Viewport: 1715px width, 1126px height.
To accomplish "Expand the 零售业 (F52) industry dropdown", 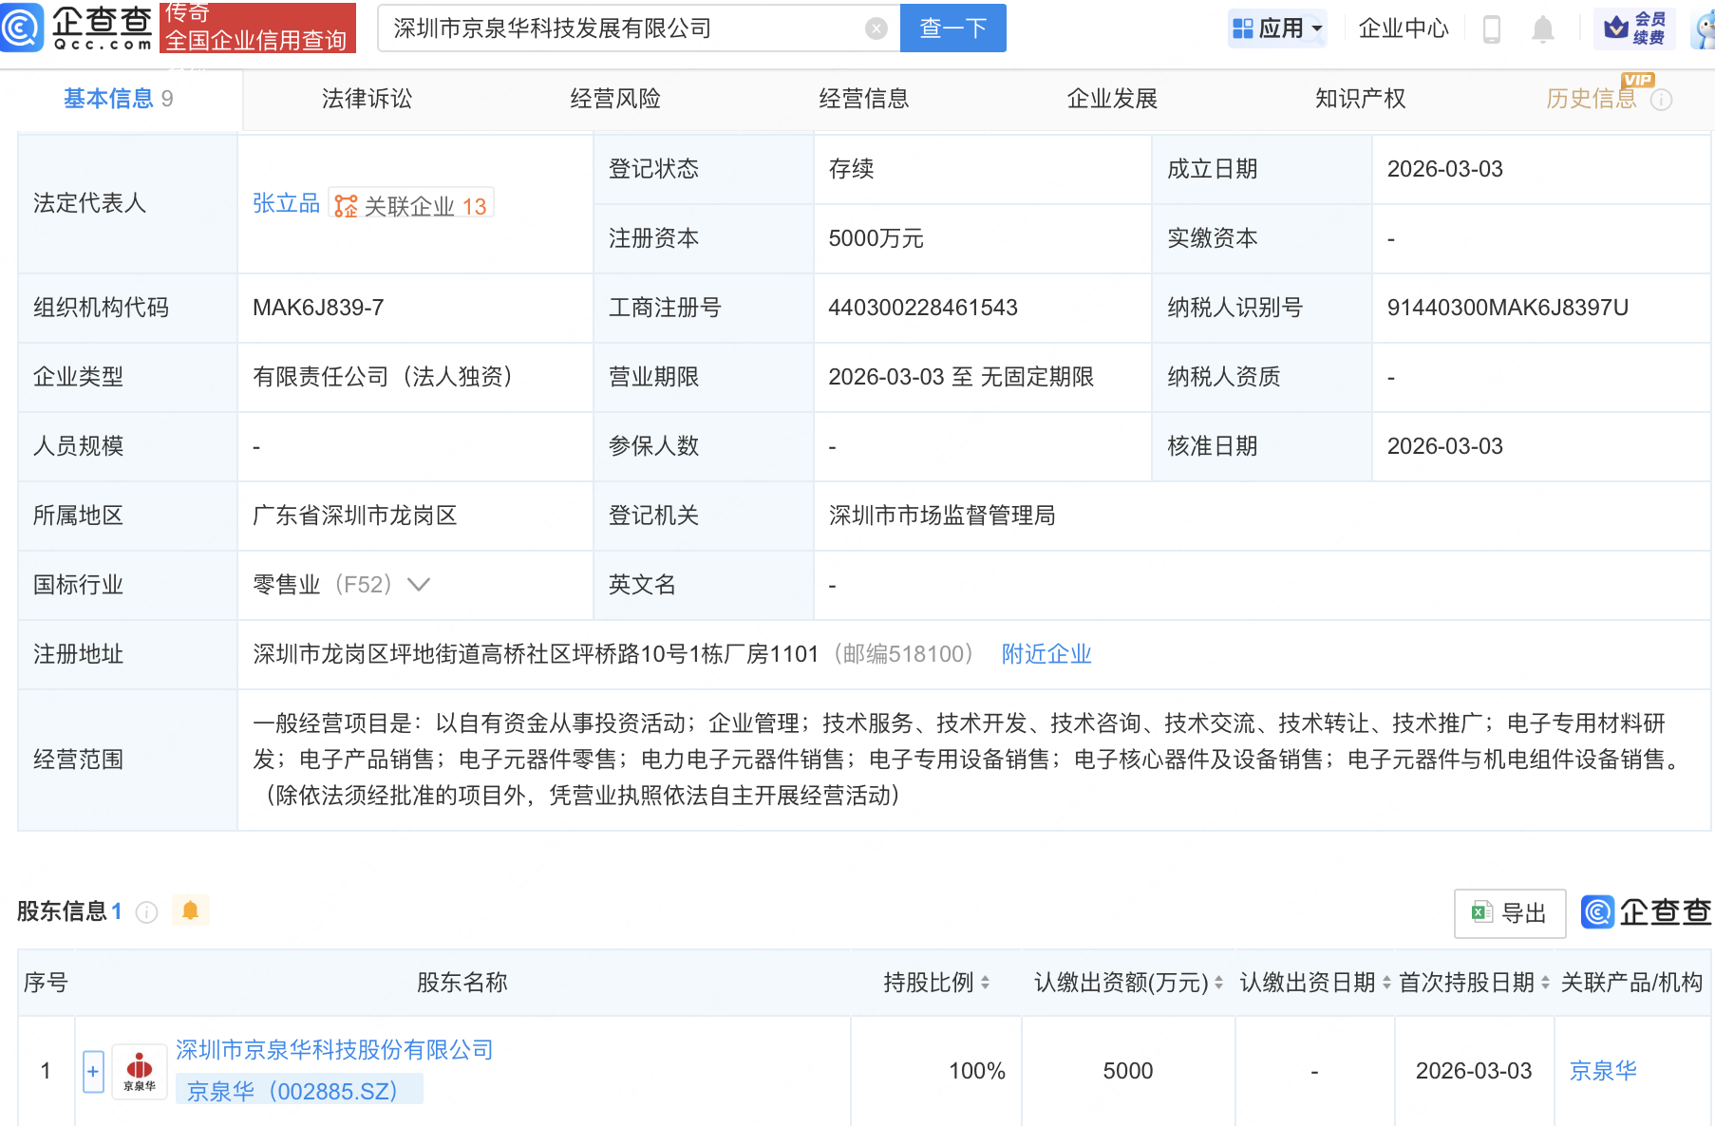I will pos(418,586).
